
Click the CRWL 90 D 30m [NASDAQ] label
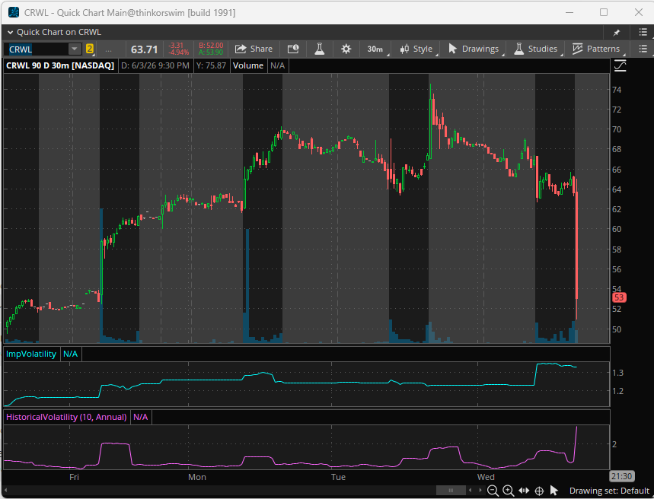tap(60, 66)
